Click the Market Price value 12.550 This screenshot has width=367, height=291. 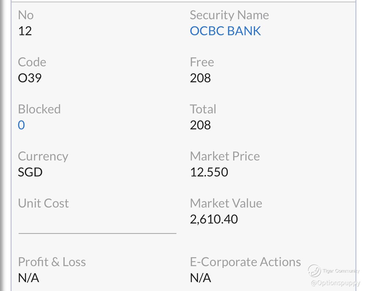pos(209,172)
